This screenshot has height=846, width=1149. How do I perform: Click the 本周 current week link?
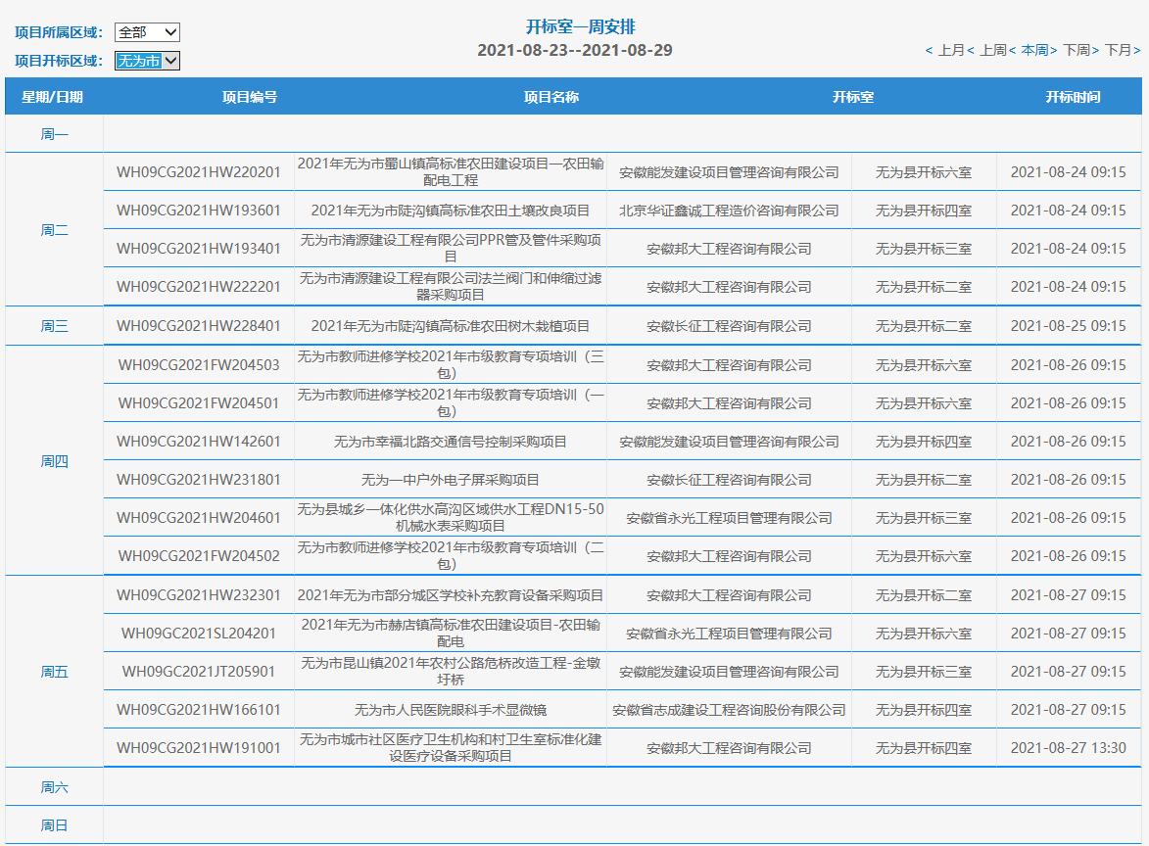coord(1034,50)
